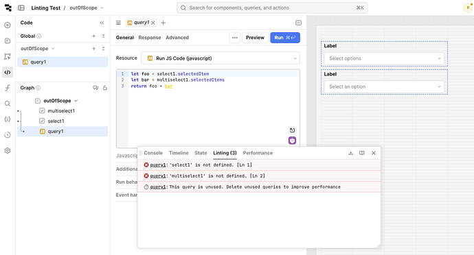474x255 pixels.
Task: Open the search sidebar icon
Action: 8,104
